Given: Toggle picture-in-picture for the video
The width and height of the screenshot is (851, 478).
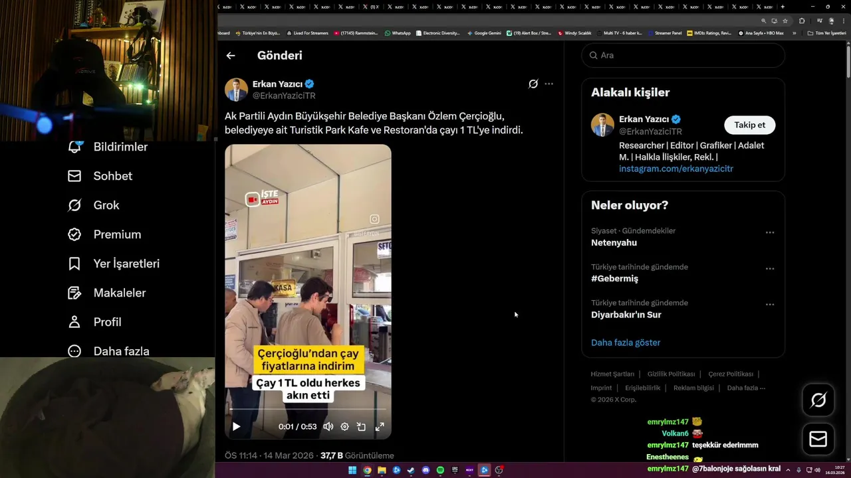Looking at the screenshot, I should (361, 427).
